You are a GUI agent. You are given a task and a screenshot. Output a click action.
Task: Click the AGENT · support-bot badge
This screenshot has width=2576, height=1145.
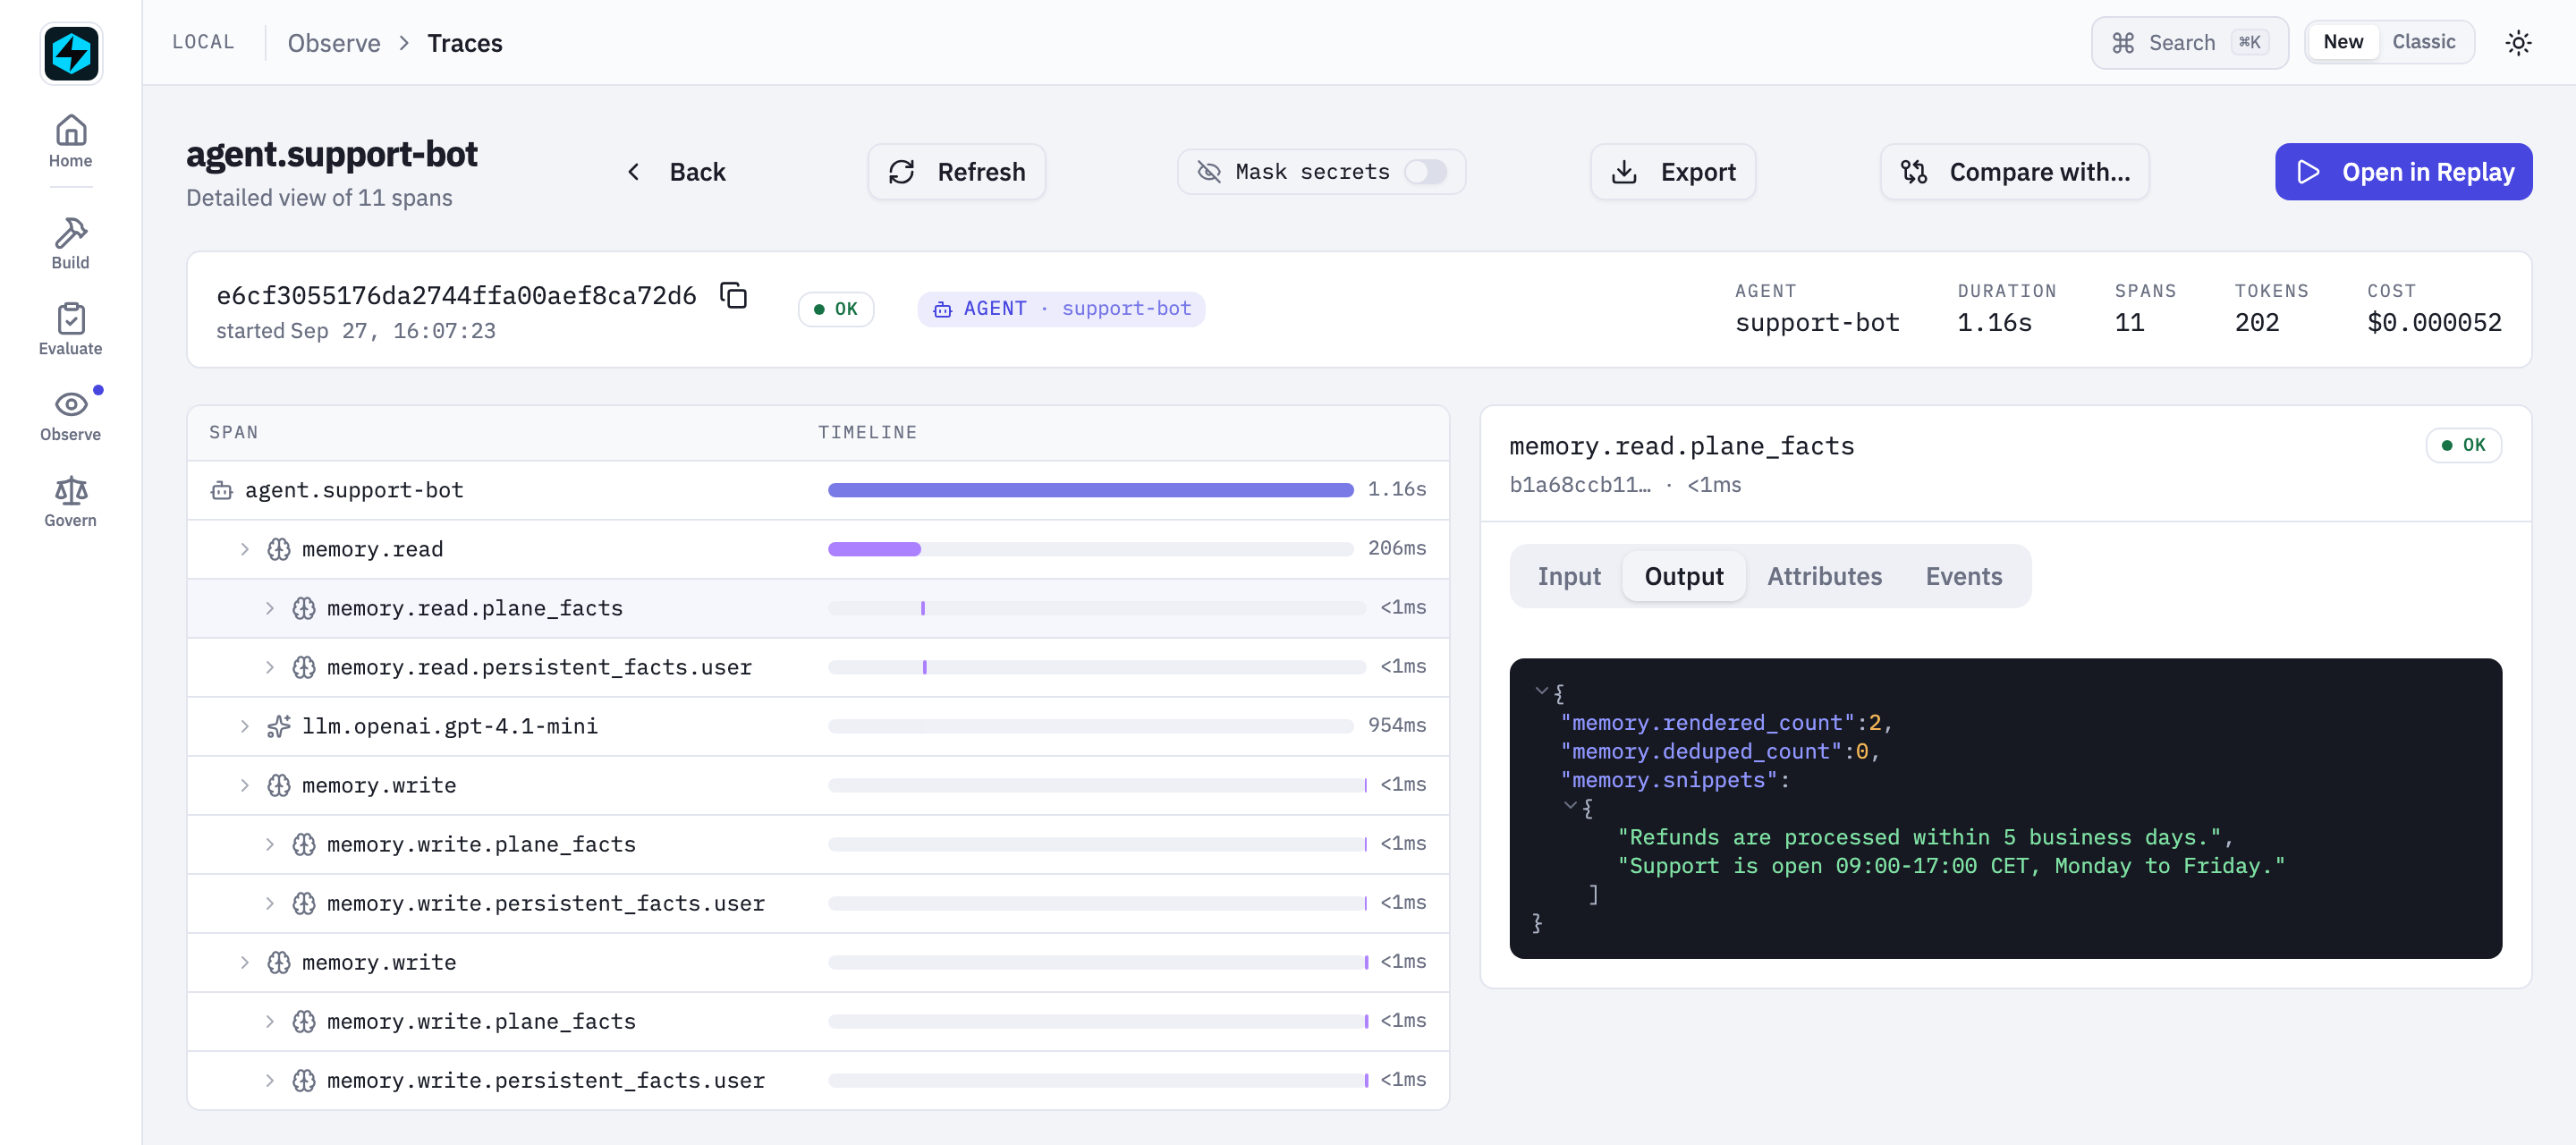coord(1061,309)
